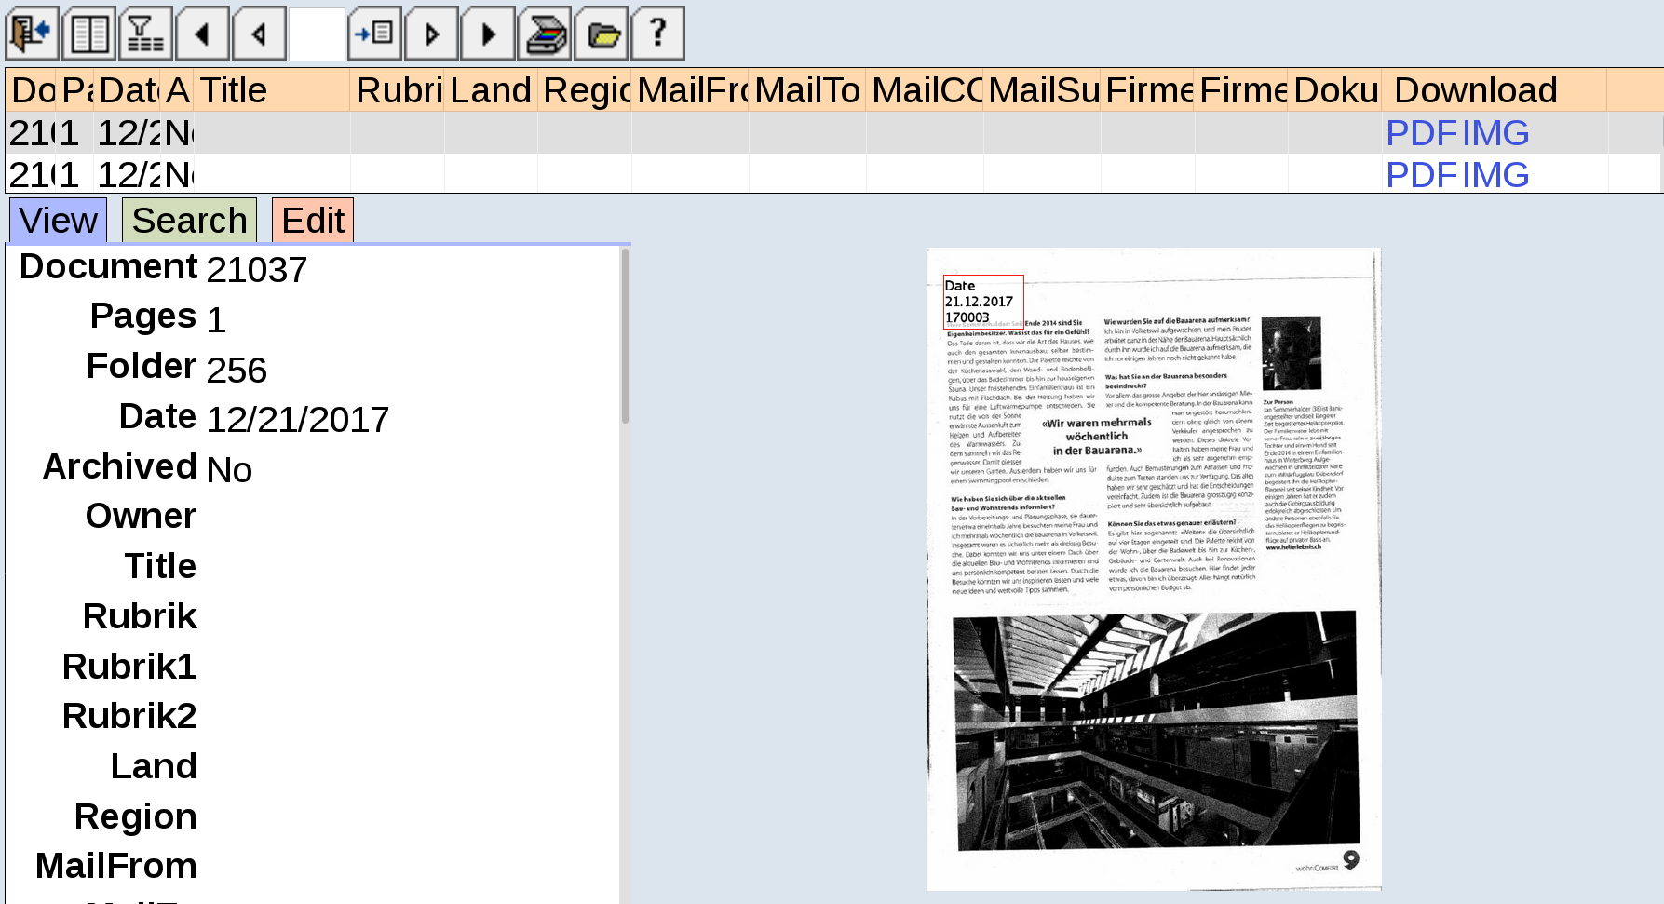Click the logout door icon
The height and width of the screenshot is (904, 1664).
33,34
